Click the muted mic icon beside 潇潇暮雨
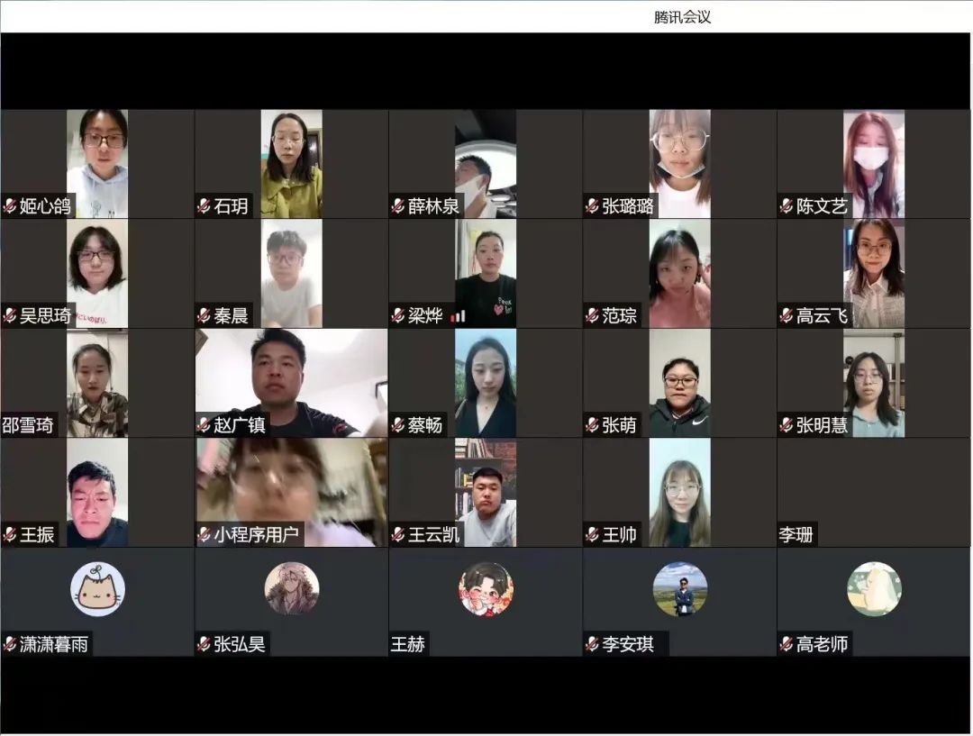This screenshot has height=736, width=973. (x=9, y=644)
